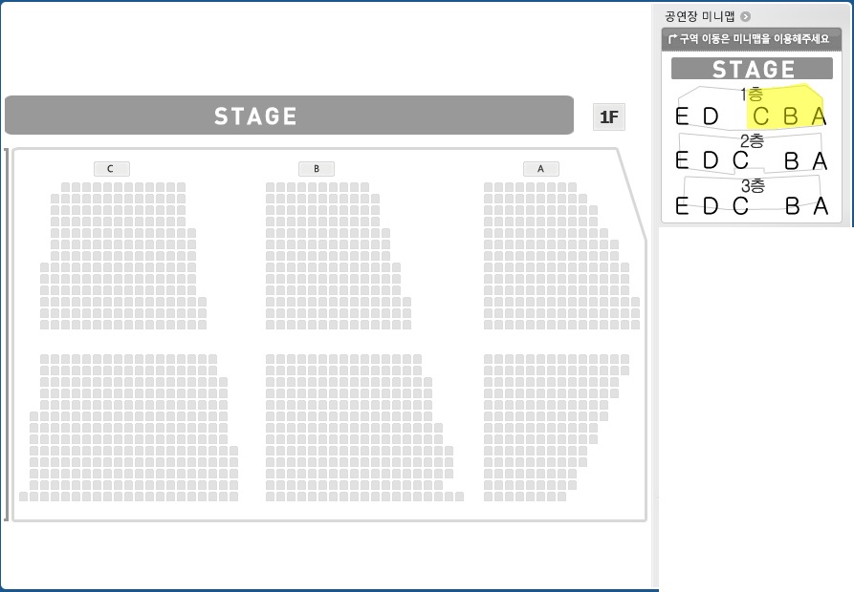854x592 pixels.
Task: Click the arrow icon beside 공연장 미니맵
Action: [x=746, y=16]
